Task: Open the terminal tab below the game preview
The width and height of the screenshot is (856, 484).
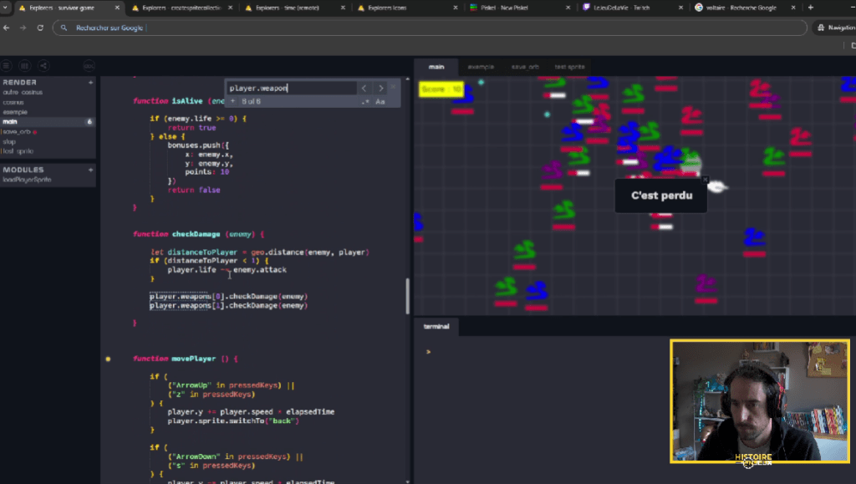Action: tap(438, 327)
